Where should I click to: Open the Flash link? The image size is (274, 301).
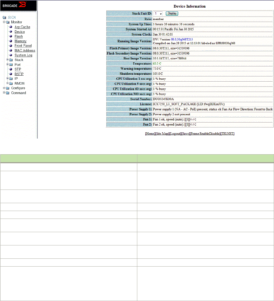[x=19, y=36]
